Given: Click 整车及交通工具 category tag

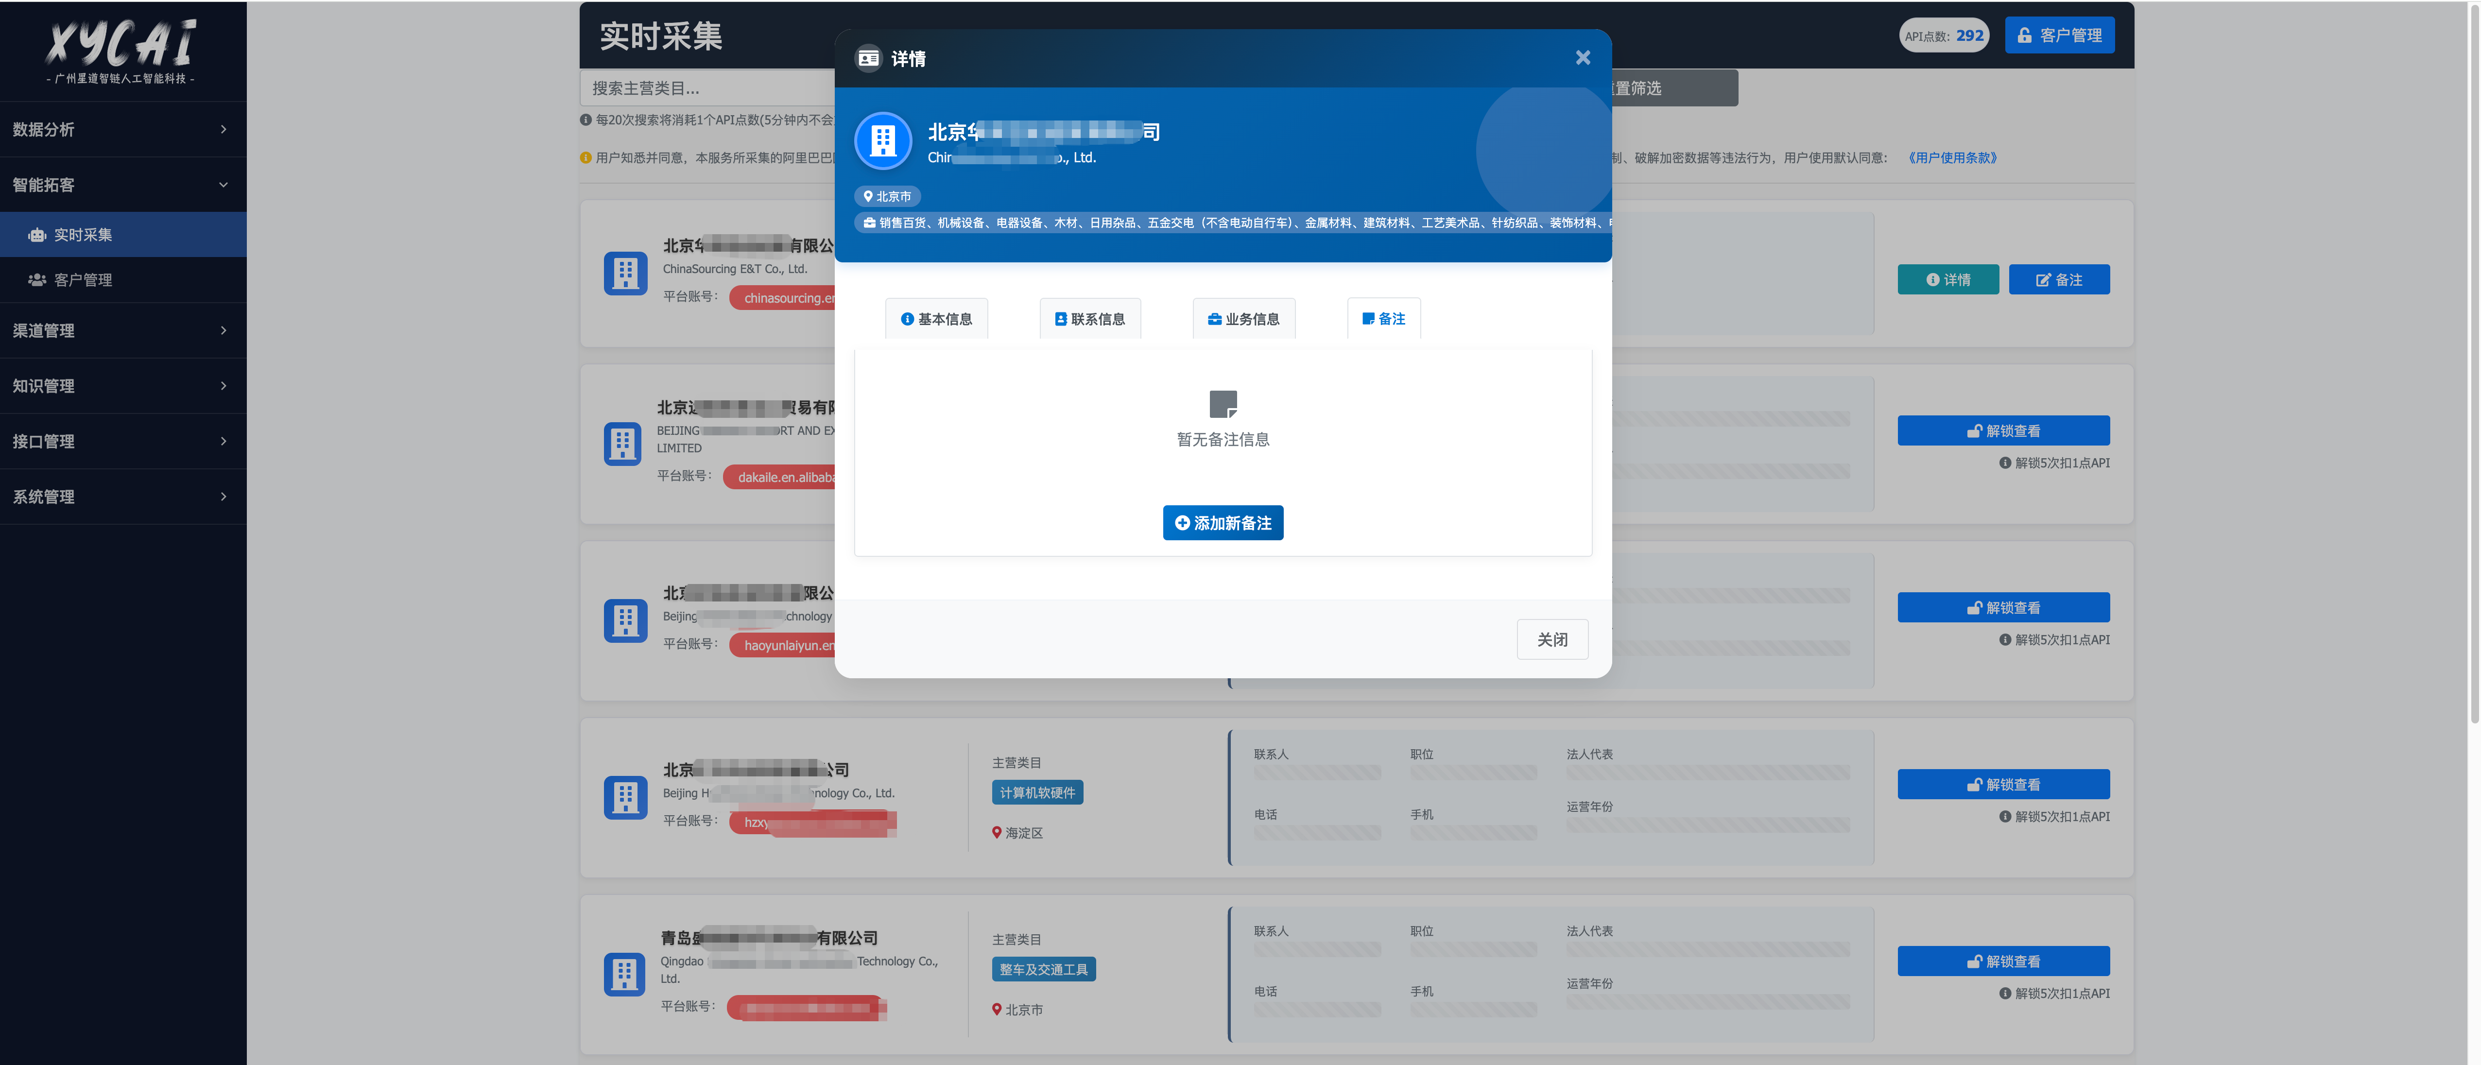Looking at the screenshot, I should [x=1043, y=970].
